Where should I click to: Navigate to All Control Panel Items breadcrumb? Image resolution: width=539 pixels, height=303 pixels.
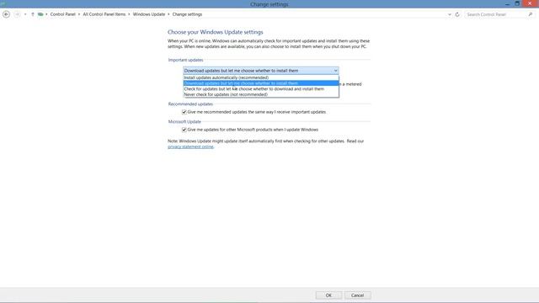coord(104,14)
